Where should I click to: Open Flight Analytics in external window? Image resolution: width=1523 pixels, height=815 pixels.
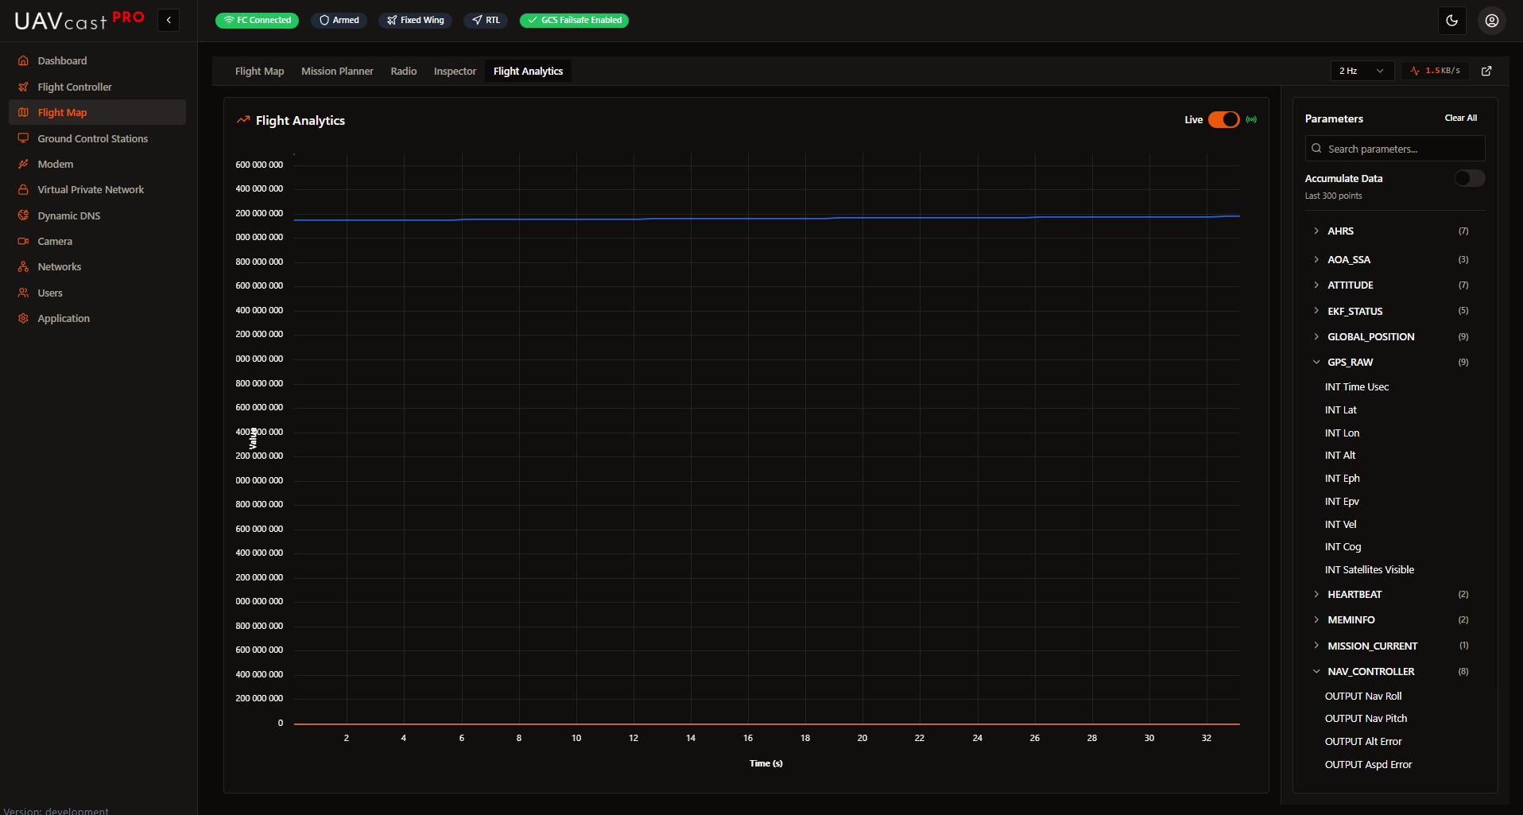tap(1486, 71)
